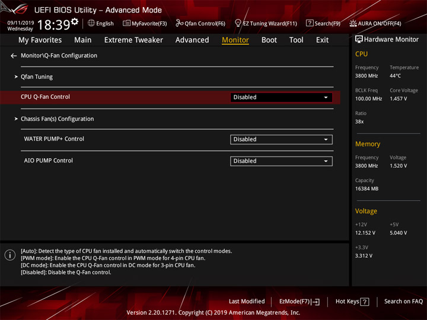
Task: Click the Hot Keys question mark icon
Action: (x=364, y=302)
